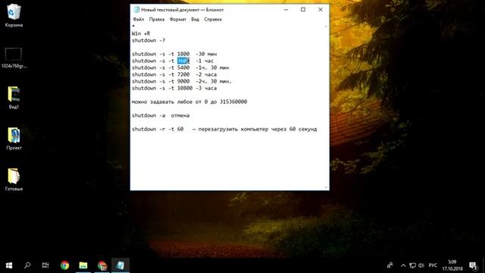Screen dimensions: 485x273
Task: Click the number 315360000 in the text
Action: (233, 102)
